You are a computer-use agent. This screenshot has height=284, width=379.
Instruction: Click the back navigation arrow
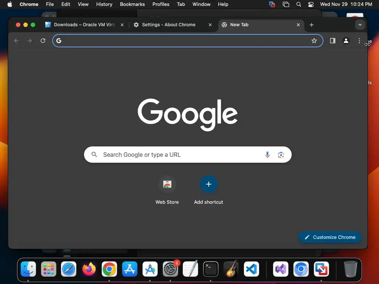tap(16, 41)
